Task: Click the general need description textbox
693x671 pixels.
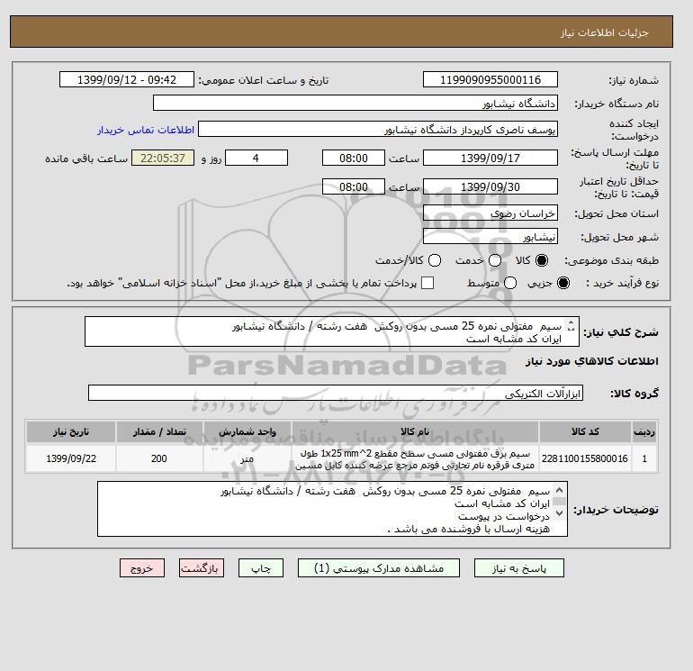Action: click(x=332, y=331)
